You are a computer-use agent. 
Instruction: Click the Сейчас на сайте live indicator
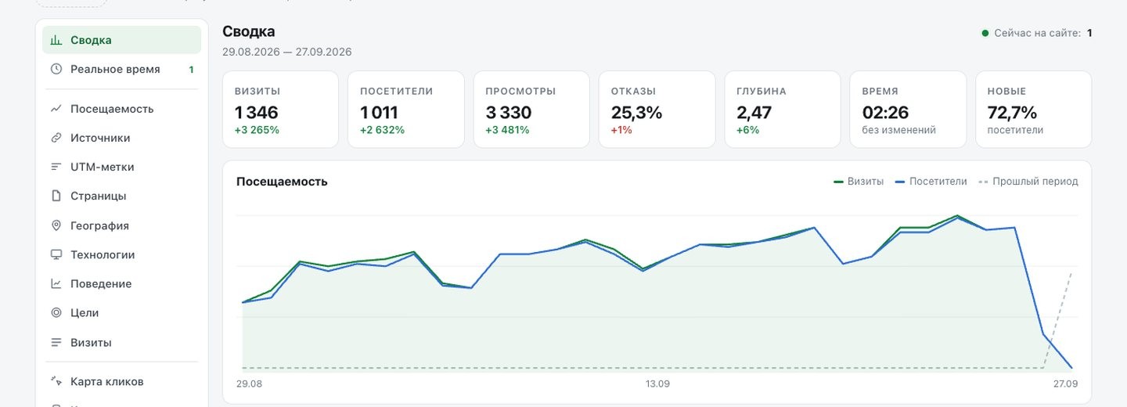coord(1037,33)
